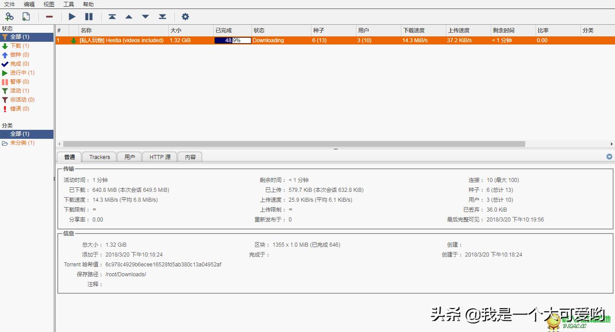The width and height of the screenshot is (615, 332).
Task: Click the horizontal scrollbar below the torrent list
Action: click(292, 144)
